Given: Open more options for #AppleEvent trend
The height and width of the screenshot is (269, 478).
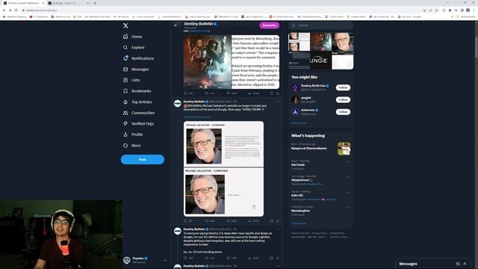Looking at the screenshot, I should coord(349,177).
